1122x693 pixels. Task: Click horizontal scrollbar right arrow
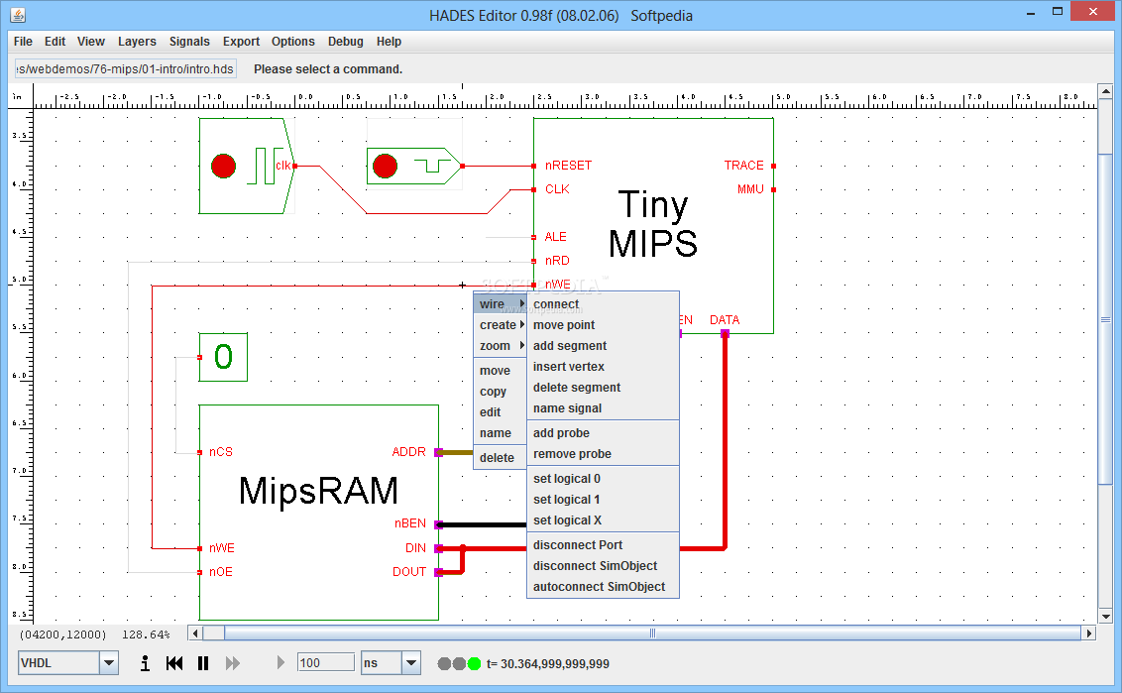pos(1089,633)
